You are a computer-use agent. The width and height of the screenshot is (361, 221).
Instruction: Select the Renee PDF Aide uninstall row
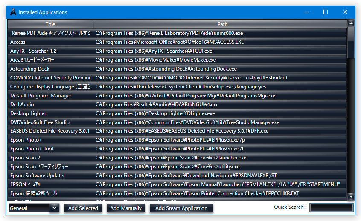pos(177,33)
